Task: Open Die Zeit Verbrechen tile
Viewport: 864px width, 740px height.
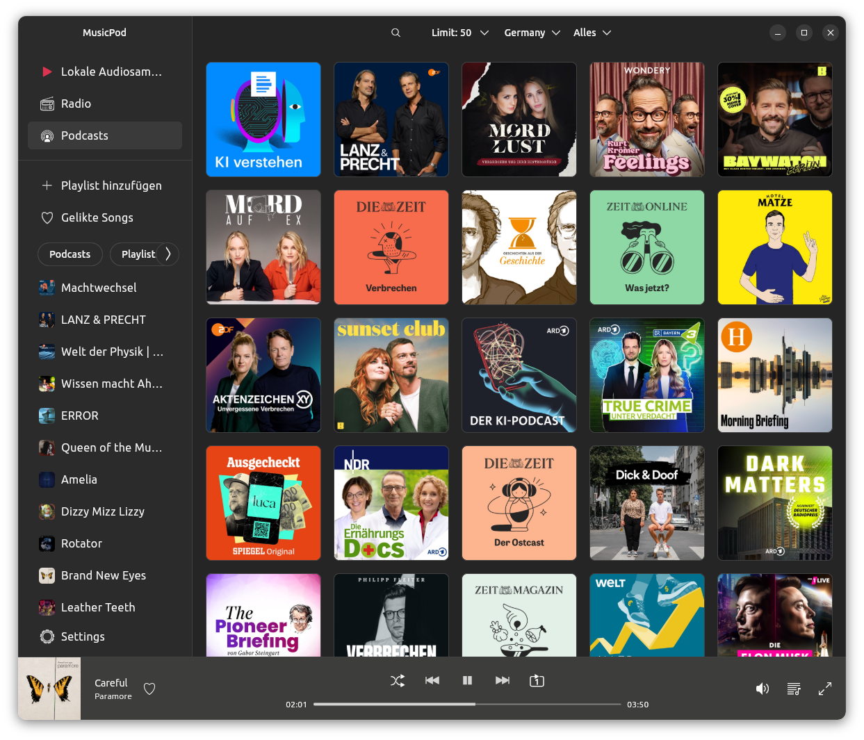Action: click(x=391, y=247)
